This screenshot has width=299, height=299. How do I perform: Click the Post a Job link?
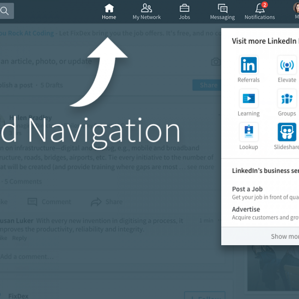pos(247,189)
